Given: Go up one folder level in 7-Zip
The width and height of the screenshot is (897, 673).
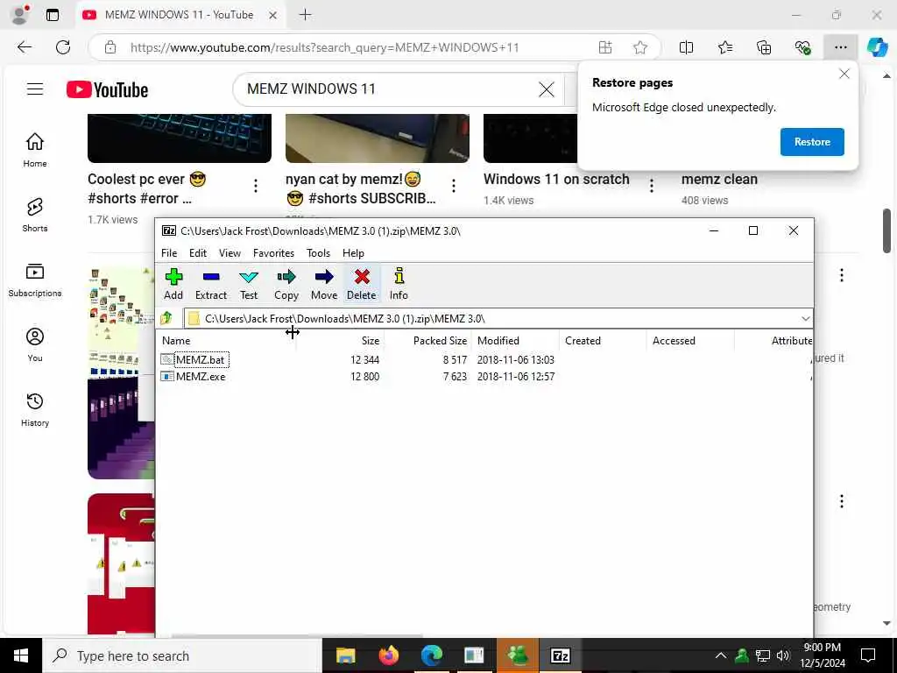Looking at the screenshot, I should (166, 318).
